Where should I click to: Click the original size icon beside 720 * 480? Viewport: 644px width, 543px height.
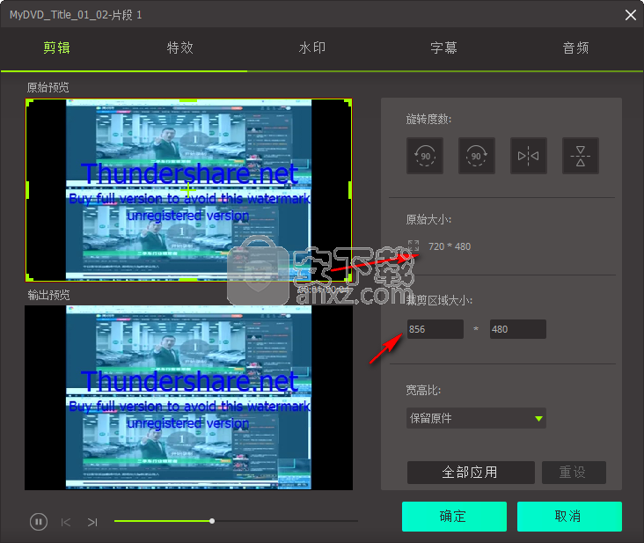pos(413,246)
